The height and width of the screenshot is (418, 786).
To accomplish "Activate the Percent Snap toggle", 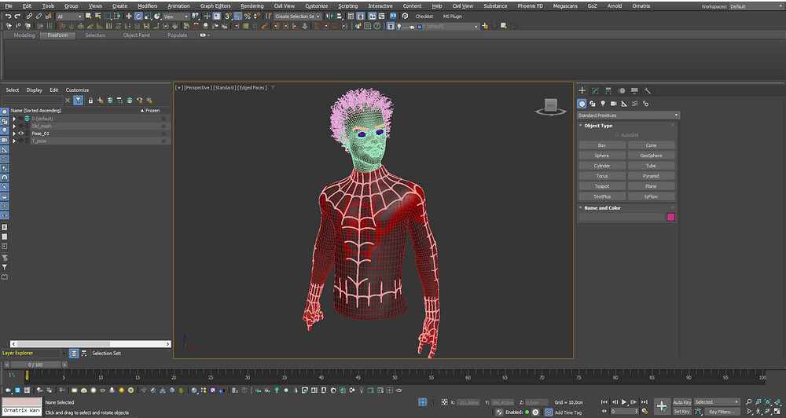I will (x=247, y=16).
